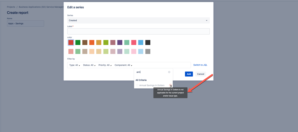This screenshot has width=298, height=132.
Task: Open the Series dropdown showing Created
Action: pyautogui.click(x=138, y=20)
